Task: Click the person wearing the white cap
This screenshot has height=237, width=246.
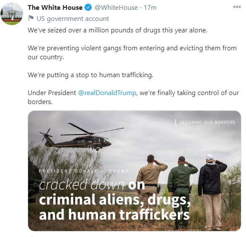Action: [212, 190]
